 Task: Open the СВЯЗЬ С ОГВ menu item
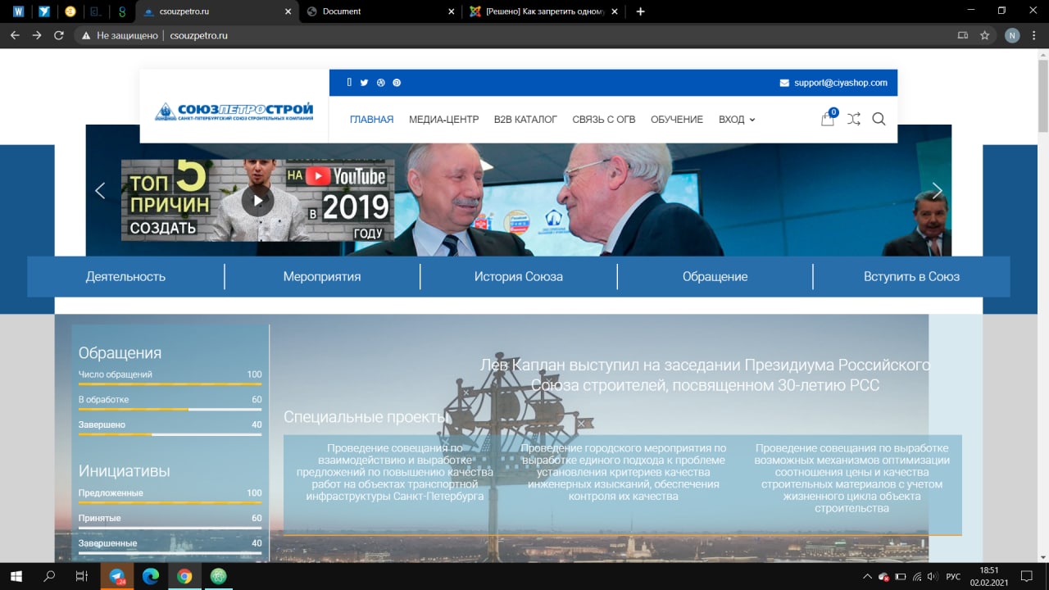(604, 120)
